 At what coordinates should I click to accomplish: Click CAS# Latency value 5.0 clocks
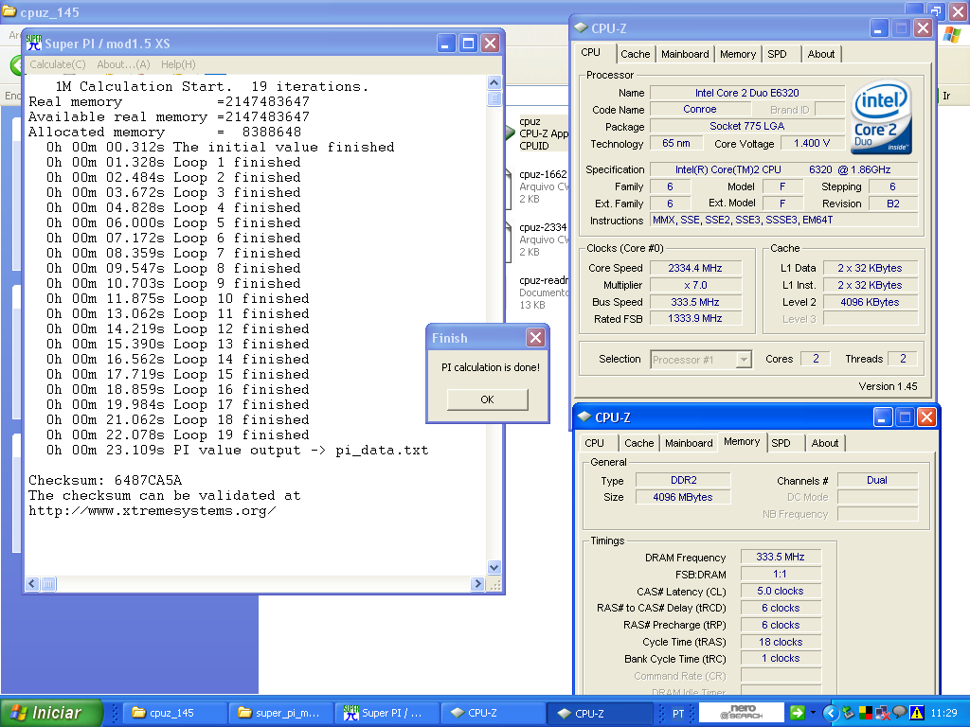click(x=781, y=591)
